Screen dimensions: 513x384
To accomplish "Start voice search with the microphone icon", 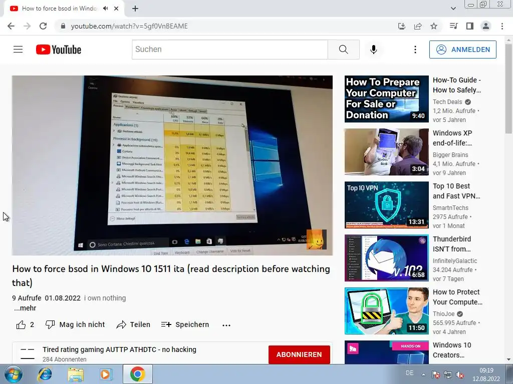I will 374,49.
